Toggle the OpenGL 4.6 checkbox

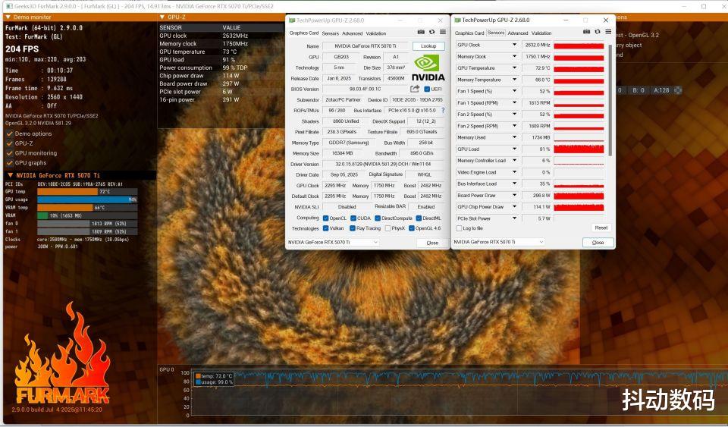[x=411, y=228]
